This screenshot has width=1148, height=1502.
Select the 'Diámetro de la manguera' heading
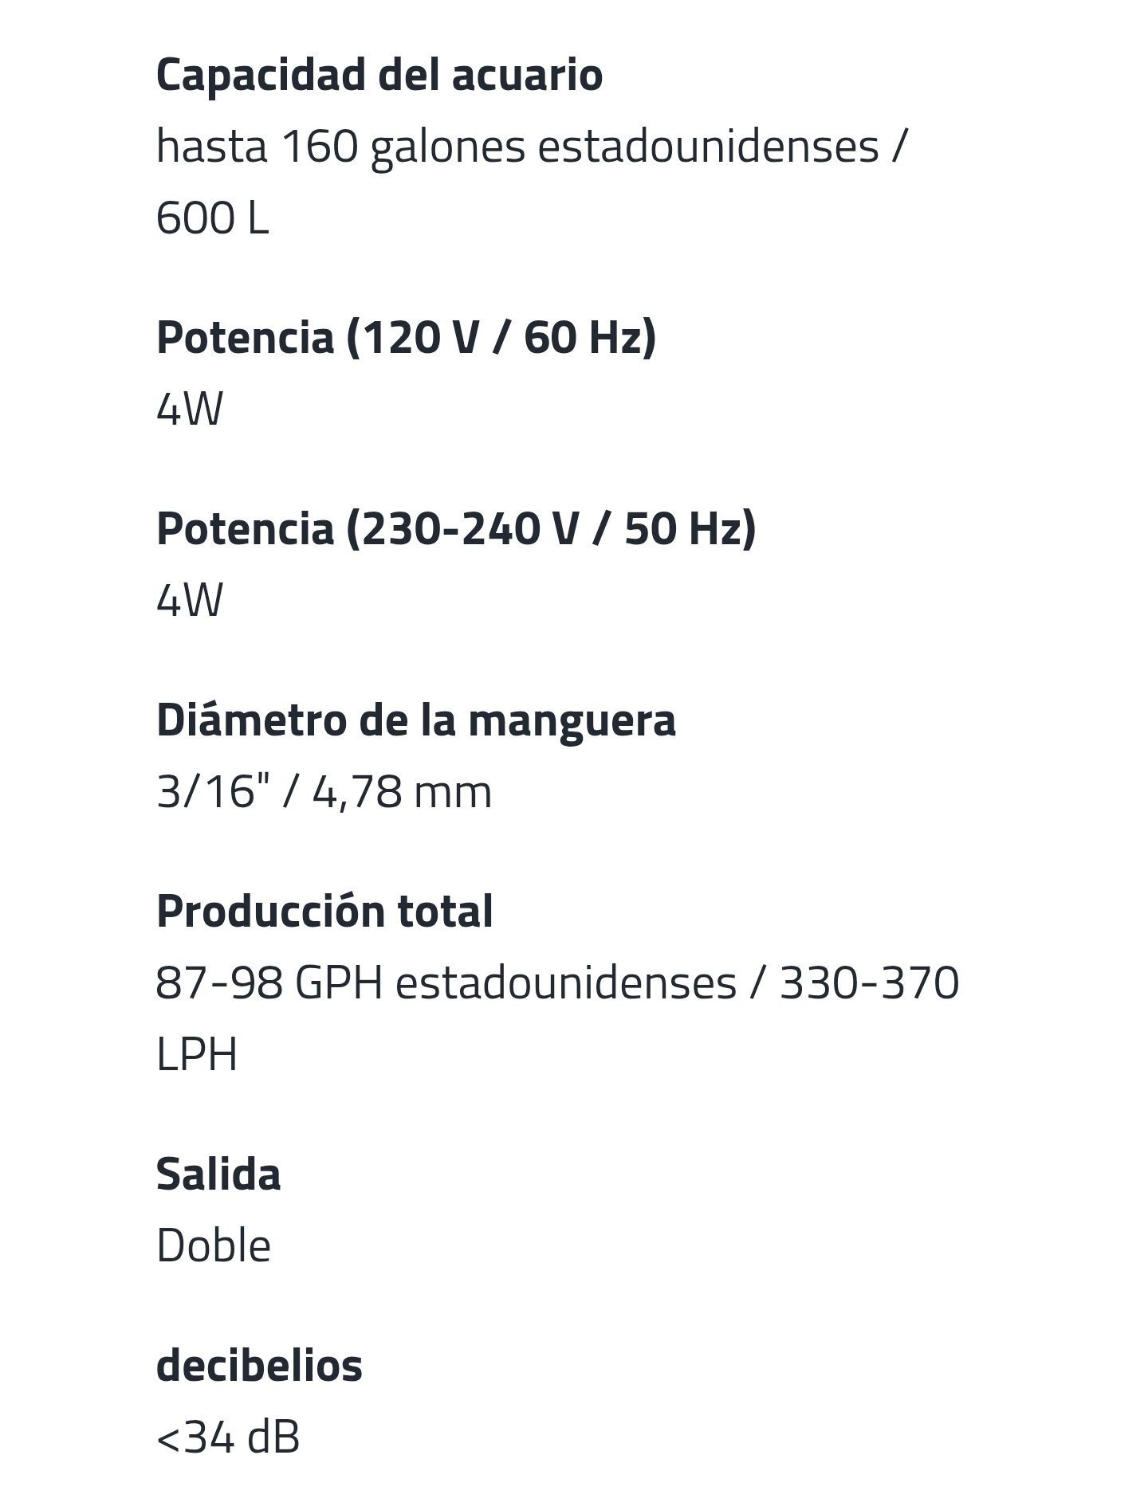point(416,720)
